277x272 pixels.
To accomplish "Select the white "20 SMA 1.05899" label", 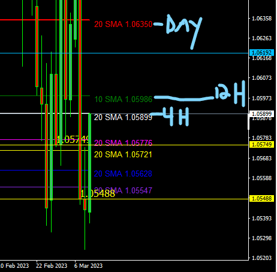I will pos(123,117).
